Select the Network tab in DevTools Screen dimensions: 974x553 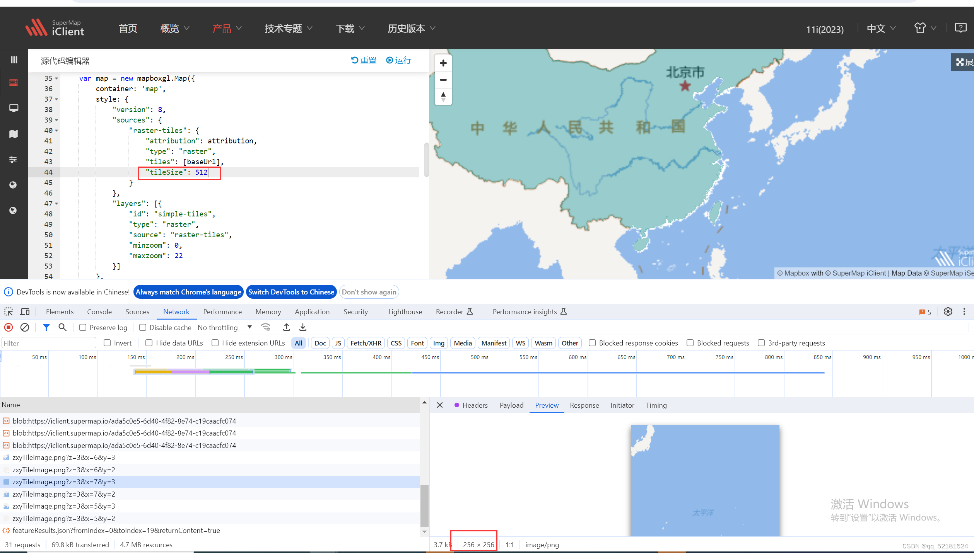pos(176,311)
